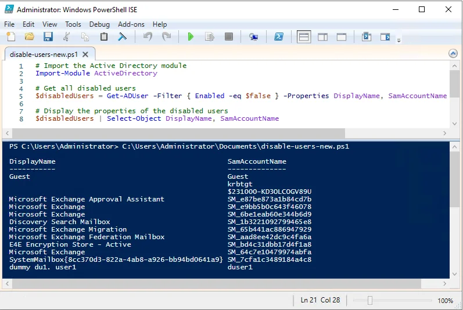Image resolution: width=463 pixels, height=310 pixels.
Task: Open the View menu
Action: coord(49,24)
